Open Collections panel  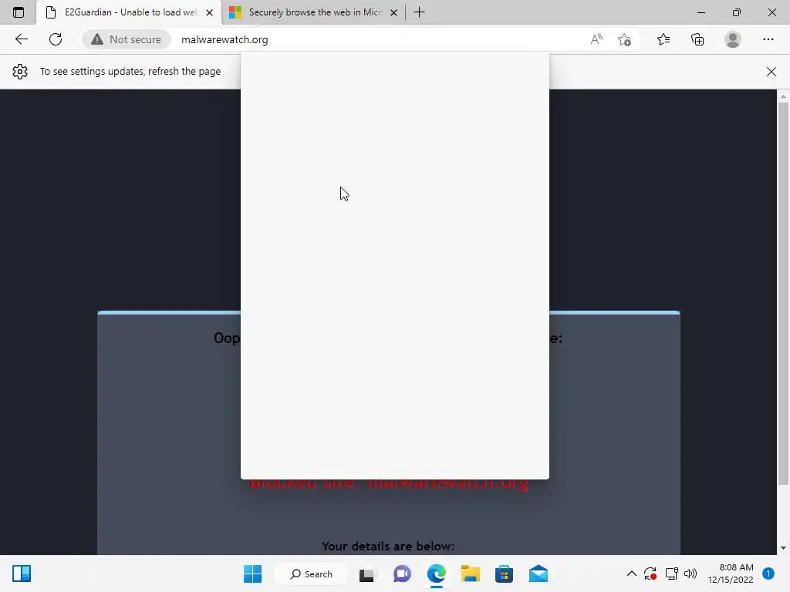(697, 39)
